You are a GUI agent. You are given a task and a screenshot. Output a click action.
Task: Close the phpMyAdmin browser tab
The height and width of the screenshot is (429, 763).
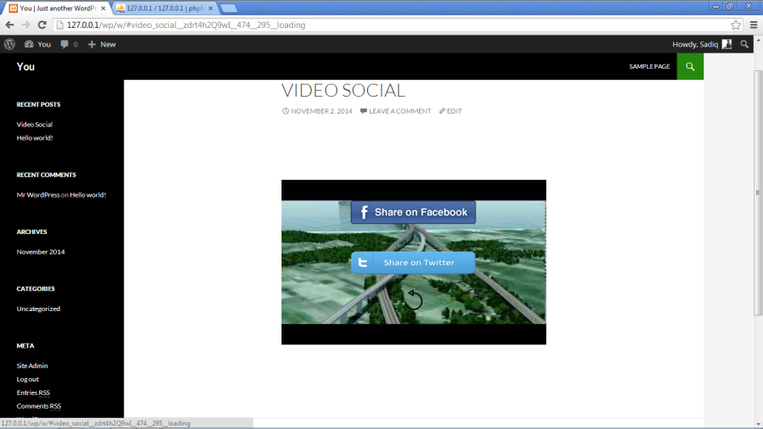[211, 8]
